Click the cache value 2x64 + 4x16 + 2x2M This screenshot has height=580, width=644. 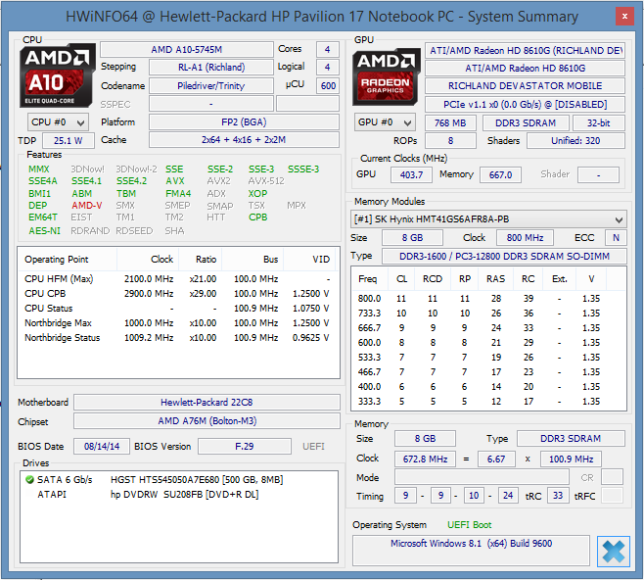[244, 140]
